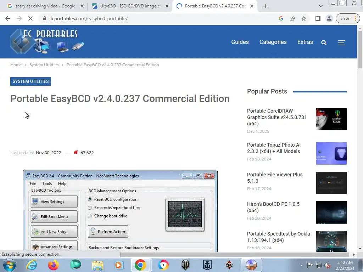Open the hamburger menu icon

click(341, 42)
